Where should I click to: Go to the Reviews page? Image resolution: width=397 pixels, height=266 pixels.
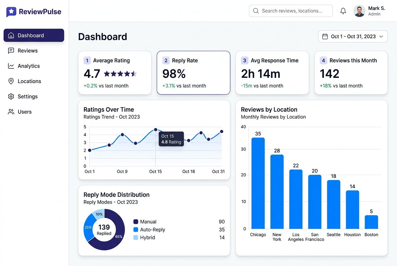(34, 51)
